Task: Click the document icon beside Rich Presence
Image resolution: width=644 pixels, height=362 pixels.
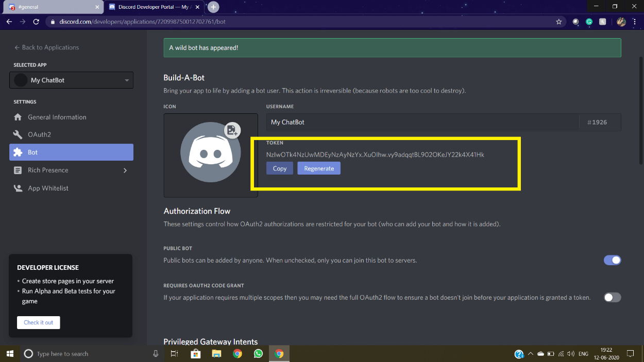Action: (18, 170)
